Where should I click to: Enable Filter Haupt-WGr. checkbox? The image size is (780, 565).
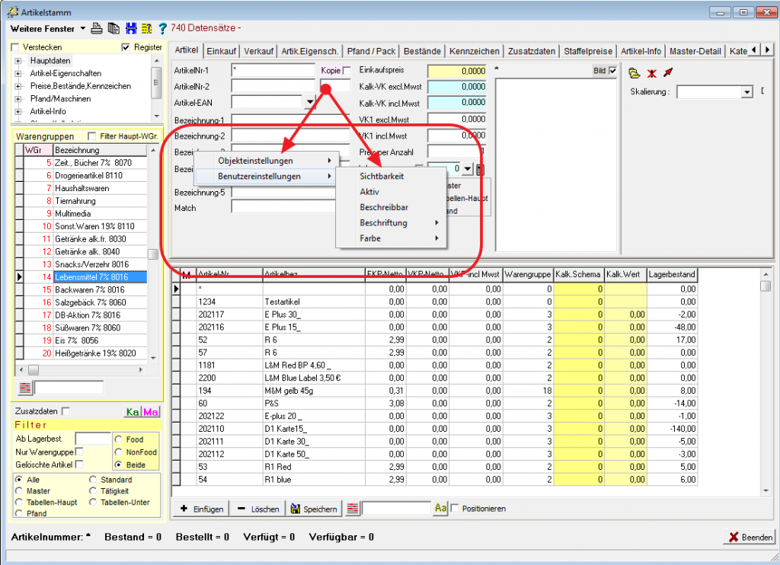point(91,136)
